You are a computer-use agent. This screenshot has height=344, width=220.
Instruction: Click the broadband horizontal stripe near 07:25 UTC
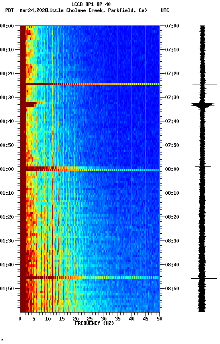[x=92, y=84]
